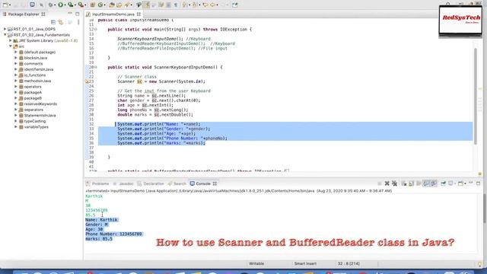487x274 pixels.
Task: Expand the JRE System Library node
Action: tap(10, 40)
